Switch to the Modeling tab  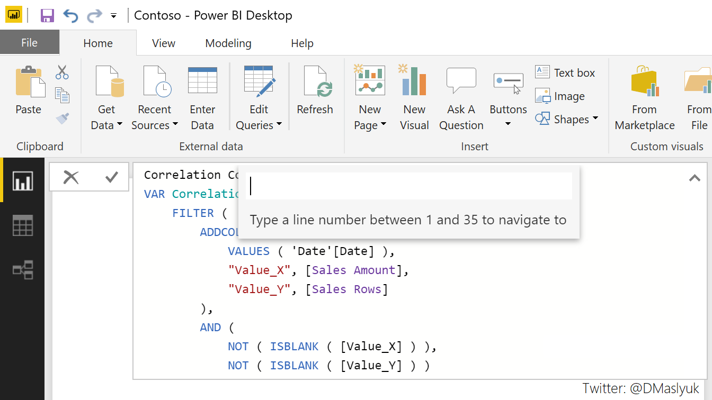(x=228, y=43)
